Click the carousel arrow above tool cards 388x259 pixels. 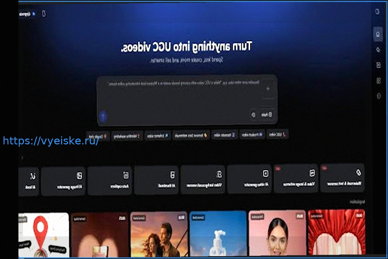coord(22,158)
